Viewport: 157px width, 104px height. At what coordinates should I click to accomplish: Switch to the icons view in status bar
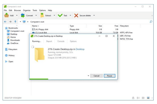(x=143, y=98)
